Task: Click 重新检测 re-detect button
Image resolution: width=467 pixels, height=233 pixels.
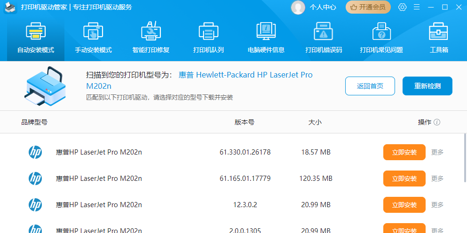Action: (427, 86)
